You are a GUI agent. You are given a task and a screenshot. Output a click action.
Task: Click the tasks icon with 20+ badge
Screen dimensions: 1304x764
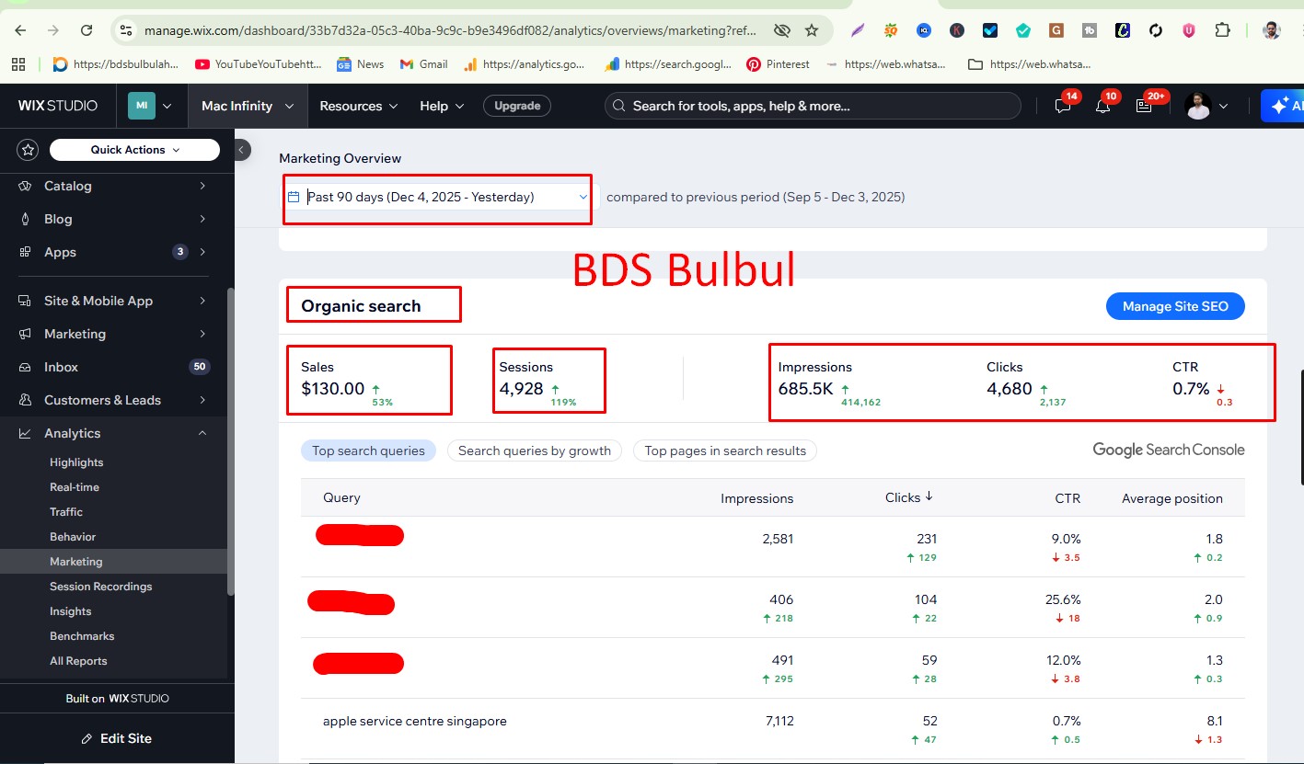[x=1146, y=106]
